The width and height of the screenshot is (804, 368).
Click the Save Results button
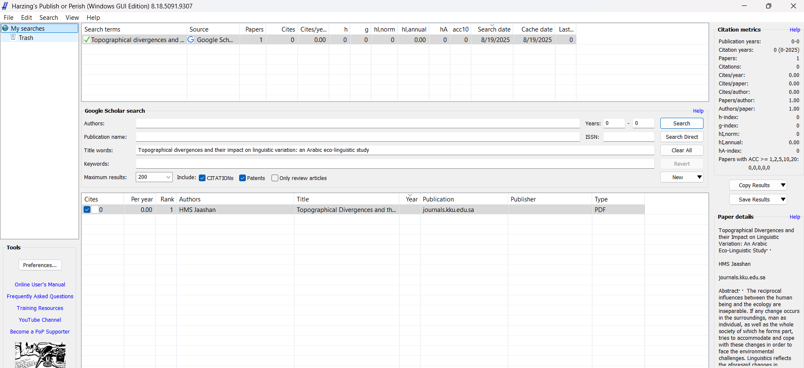coord(754,199)
